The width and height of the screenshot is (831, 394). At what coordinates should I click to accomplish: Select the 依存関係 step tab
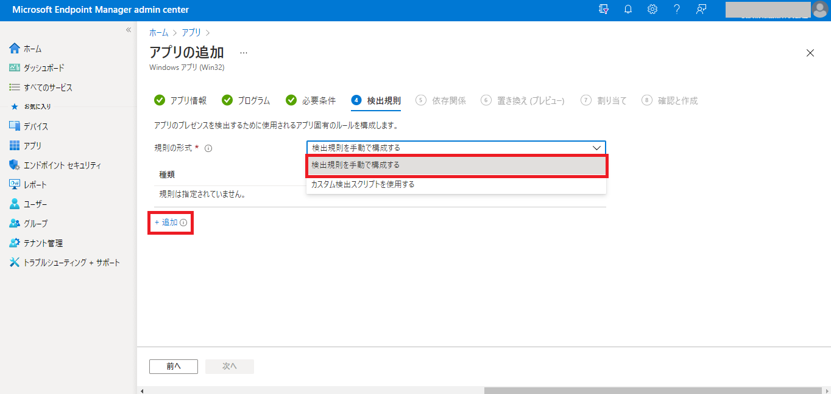[441, 100]
